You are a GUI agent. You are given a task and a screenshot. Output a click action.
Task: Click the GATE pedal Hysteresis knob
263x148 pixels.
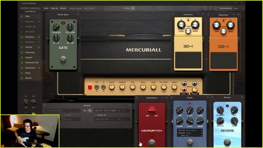[70, 27]
